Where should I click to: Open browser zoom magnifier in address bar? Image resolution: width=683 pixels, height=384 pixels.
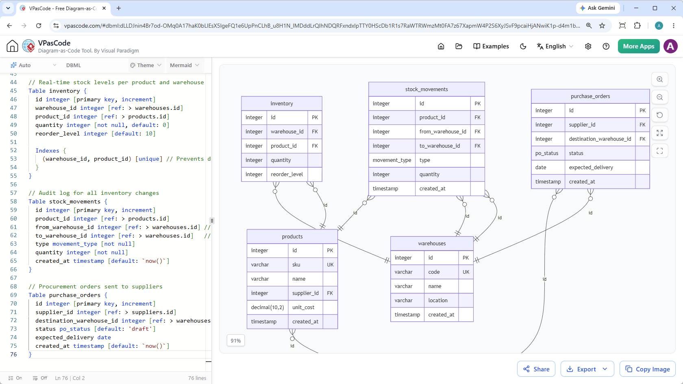tap(589, 26)
